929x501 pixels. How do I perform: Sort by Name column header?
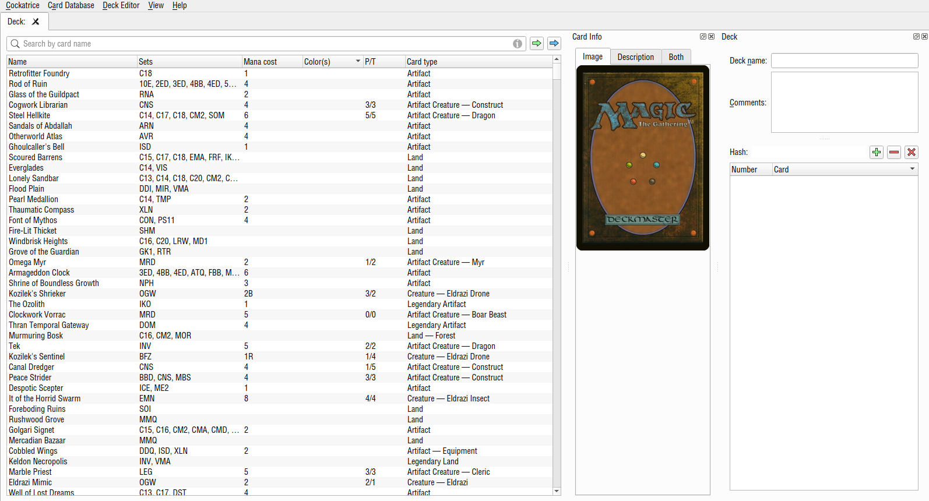coord(72,62)
